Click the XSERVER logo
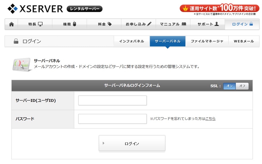 (x=35, y=9)
